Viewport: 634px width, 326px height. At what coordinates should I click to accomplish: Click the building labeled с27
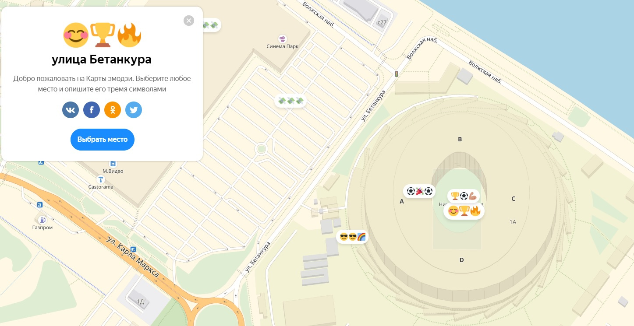(x=382, y=22)
